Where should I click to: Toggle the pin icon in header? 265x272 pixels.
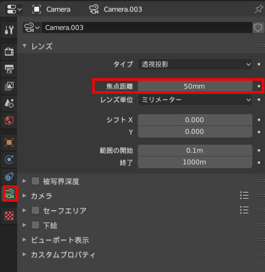[x=258, y=9]
